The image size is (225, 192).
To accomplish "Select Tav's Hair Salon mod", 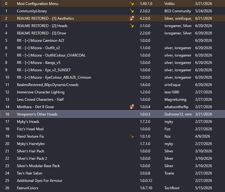I will [x=30, y=173].
